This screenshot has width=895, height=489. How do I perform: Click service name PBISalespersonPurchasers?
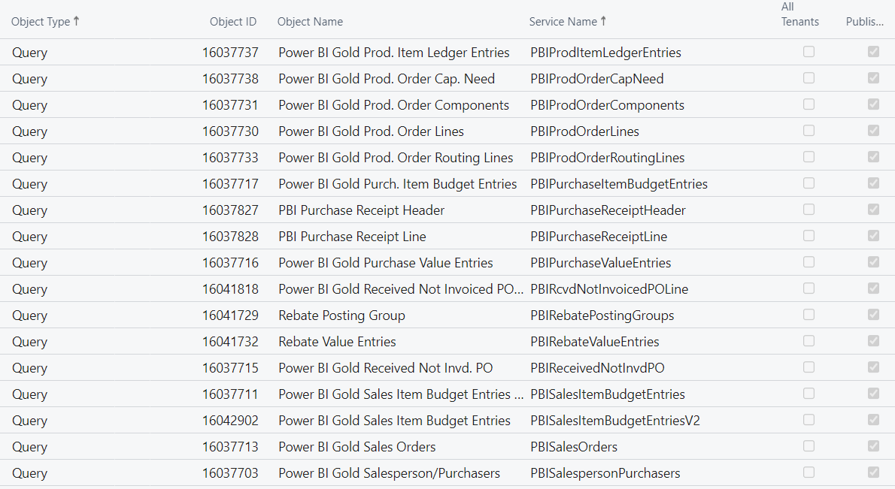[x=605, y=473]
